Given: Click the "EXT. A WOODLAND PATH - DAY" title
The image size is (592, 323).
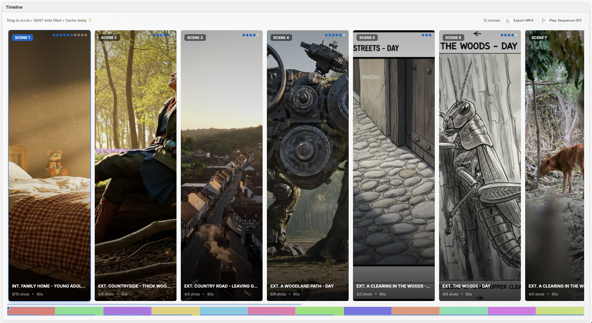Looking at the screenshot, I should point(302,286).
